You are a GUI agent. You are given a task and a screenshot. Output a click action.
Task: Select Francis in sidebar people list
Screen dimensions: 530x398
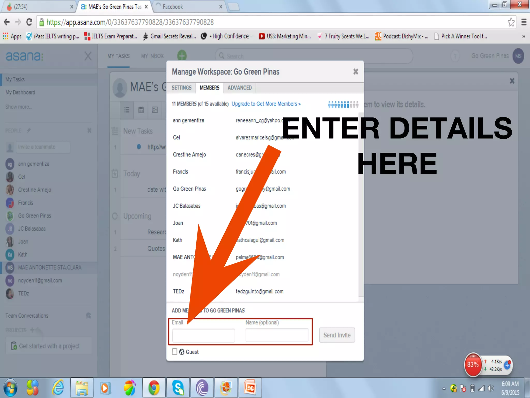click(26, 203)
